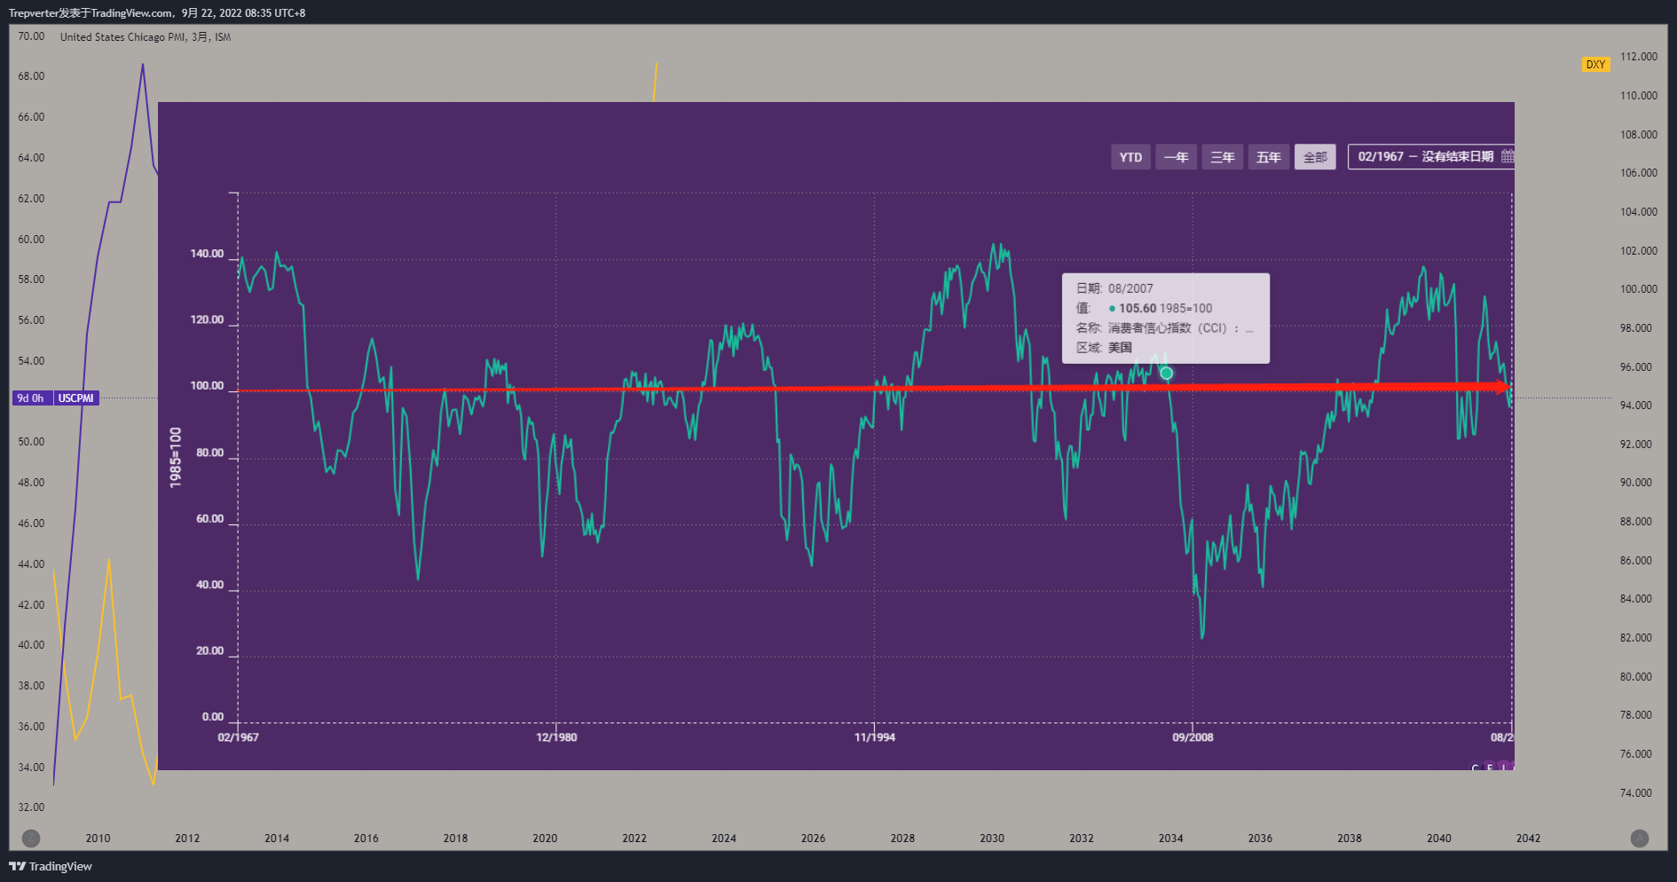This screenshot has height=882, width=1677.
Task: Click the 112.000 right price scale label
Action: pos(1638,57)
